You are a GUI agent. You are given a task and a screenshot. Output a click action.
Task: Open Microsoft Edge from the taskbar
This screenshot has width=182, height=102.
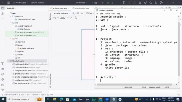tap(61, 99)
